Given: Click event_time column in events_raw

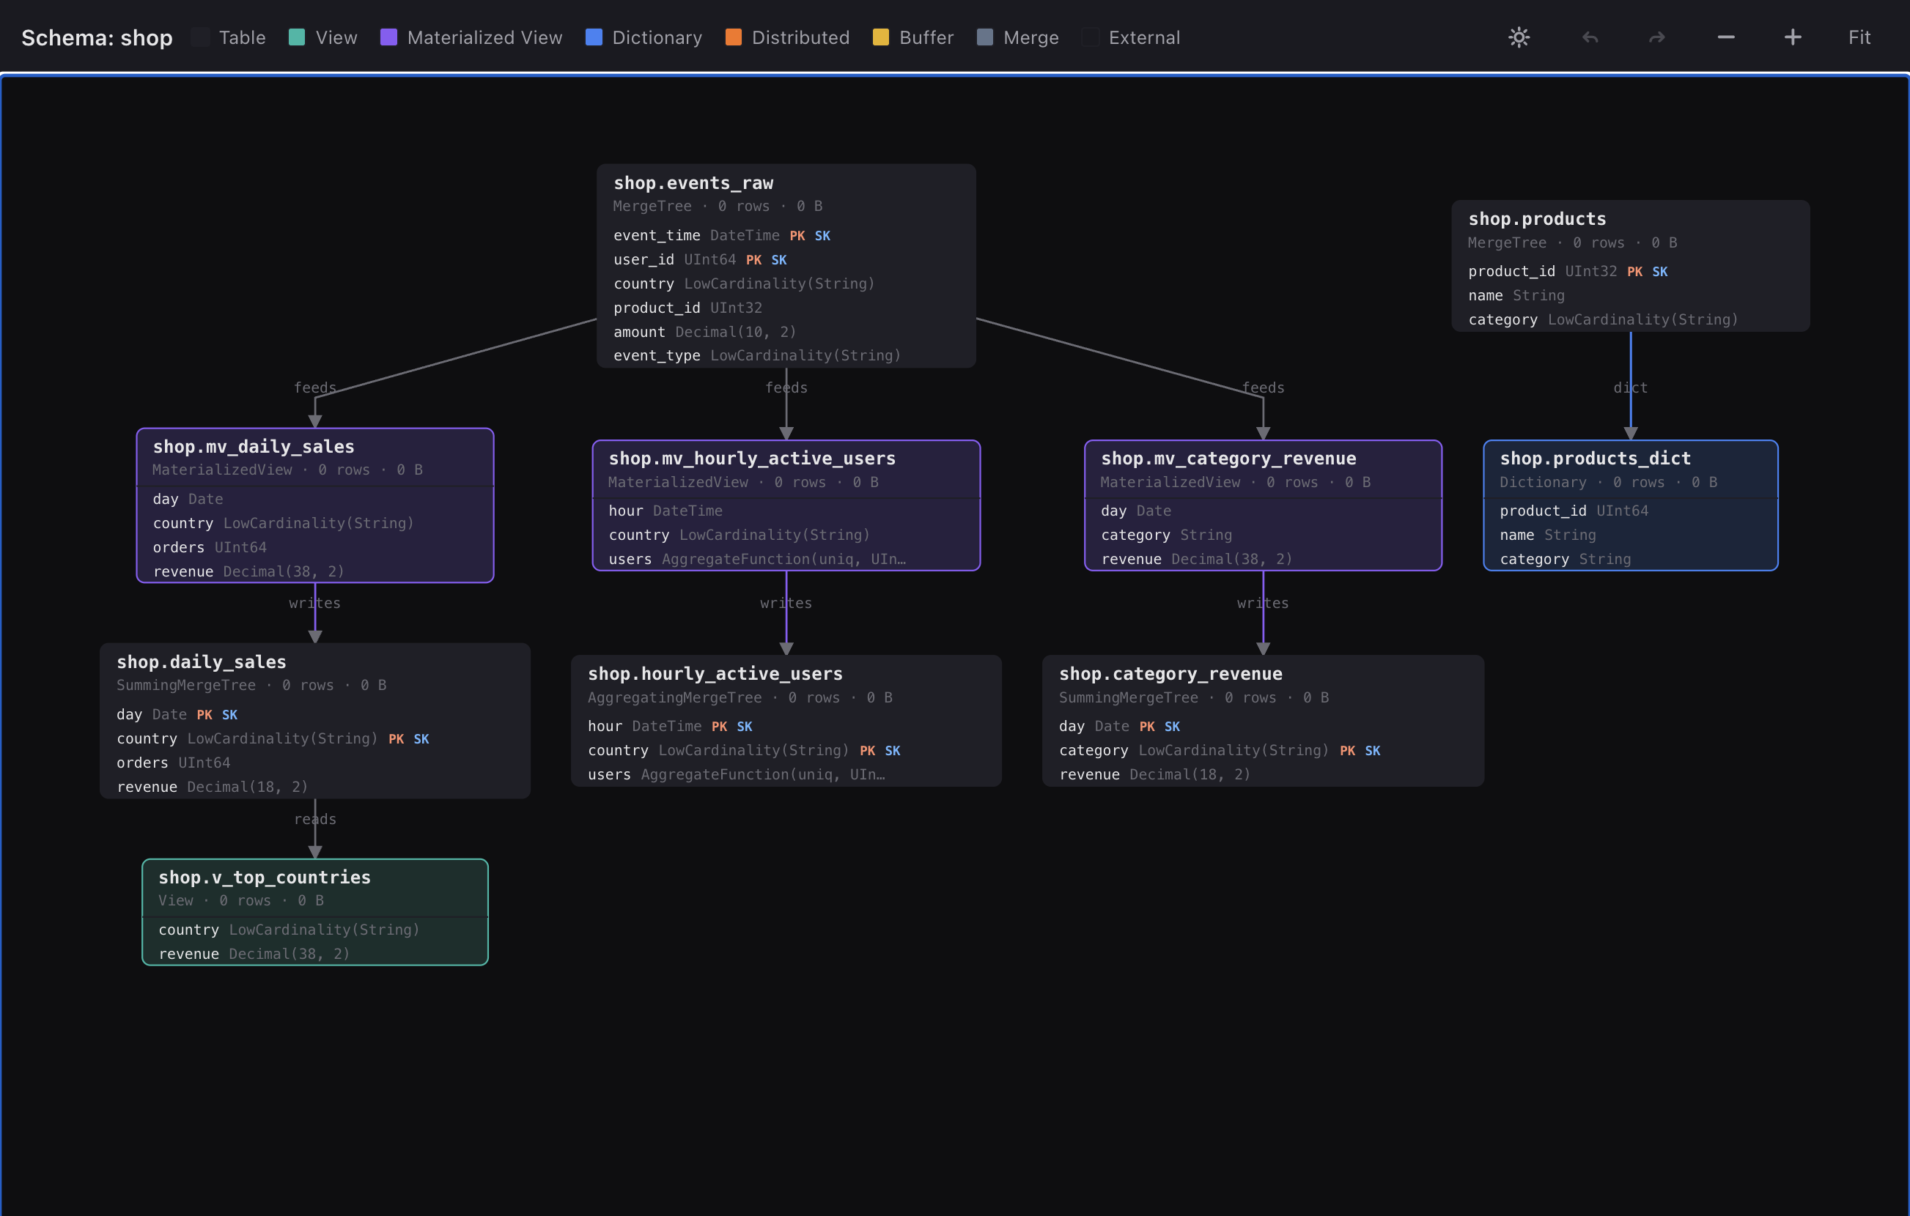Looking at the screenshot, I should [786, 235].
